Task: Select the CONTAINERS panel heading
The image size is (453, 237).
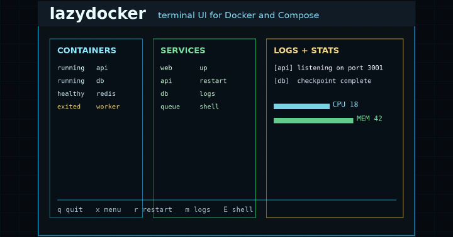Action: [x=87, y=50]
